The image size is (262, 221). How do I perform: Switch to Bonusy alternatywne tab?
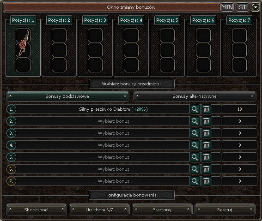(195, 96)
